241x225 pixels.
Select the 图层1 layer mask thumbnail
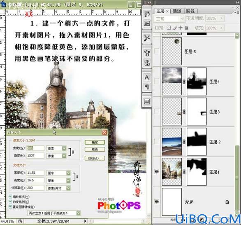(x=197, y=172)
